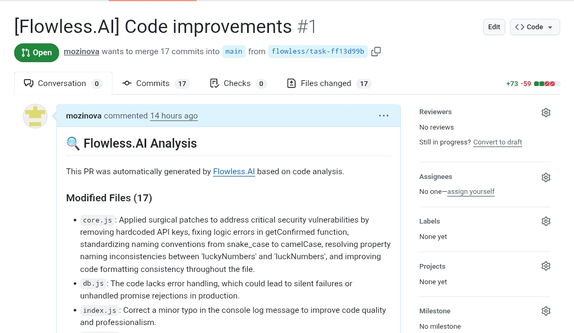Click the Edit button
This screenshot has width=574, height=333.
tap(494, 27)
